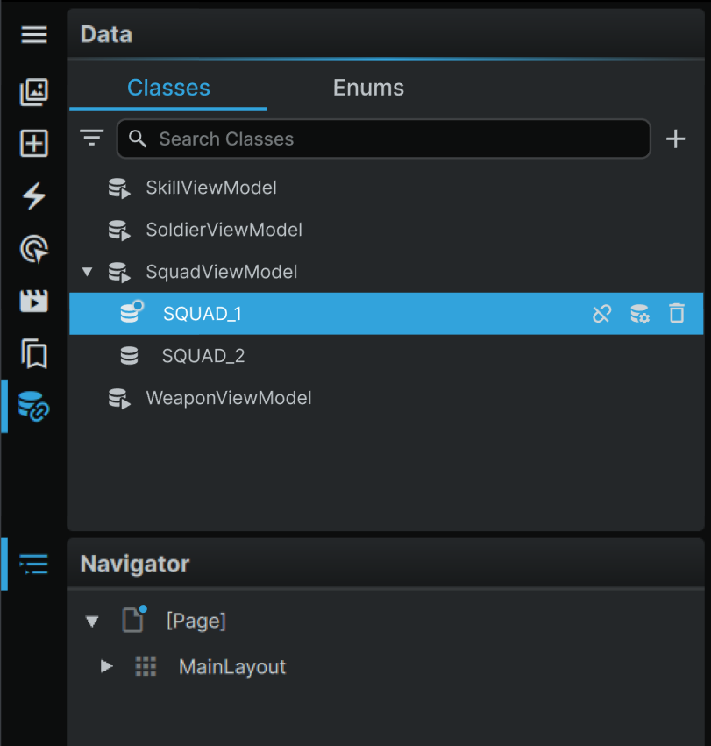Click the add element plus-box sidebar icon
Viewport: 711px width, 746px height.
pyautogui.click(x=34, y=143)
